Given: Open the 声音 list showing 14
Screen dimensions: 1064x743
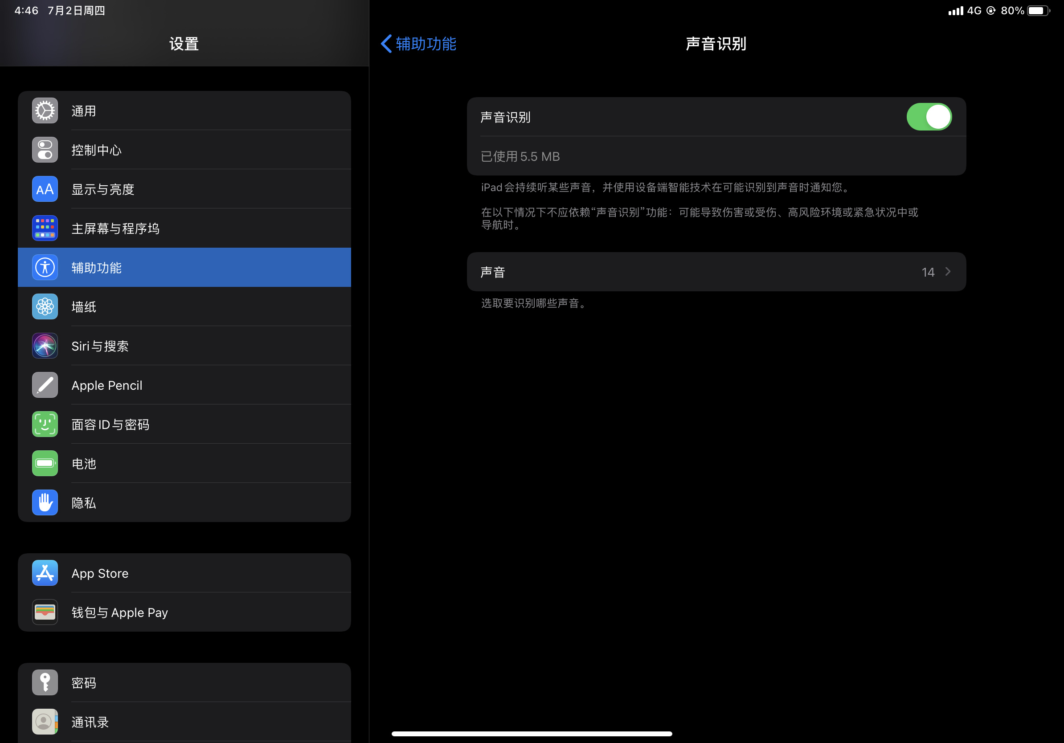Looking at the screenshot, I should tap(716, 272).
